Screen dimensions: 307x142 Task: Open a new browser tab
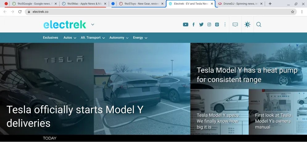(270, 3)
